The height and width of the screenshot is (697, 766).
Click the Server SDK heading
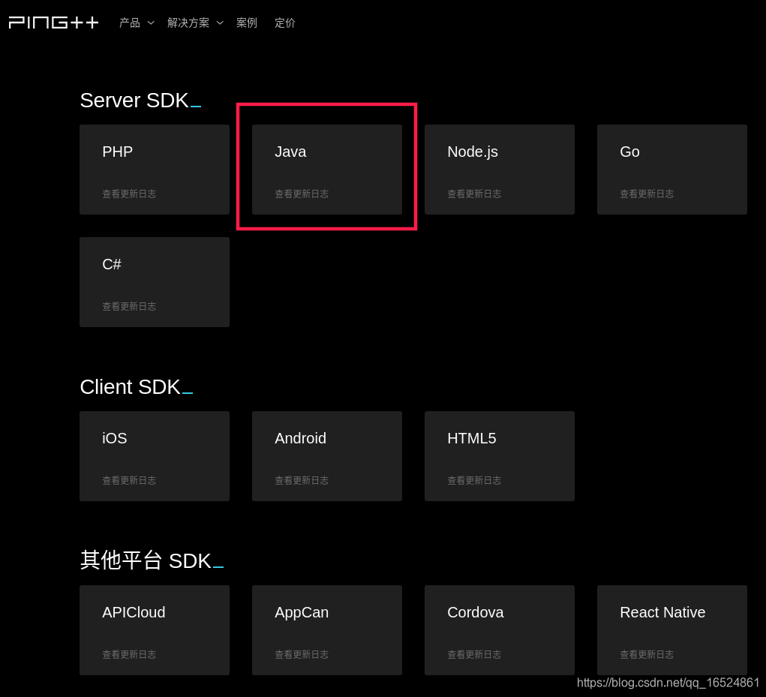point(140,100)
